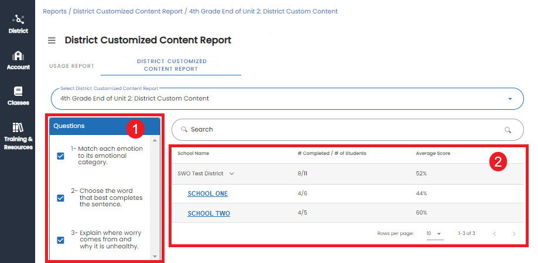The height and width of the screenshot is (263, 538).
Task: Open the Rows per page dropdown
Action: [x=435, y=234]
